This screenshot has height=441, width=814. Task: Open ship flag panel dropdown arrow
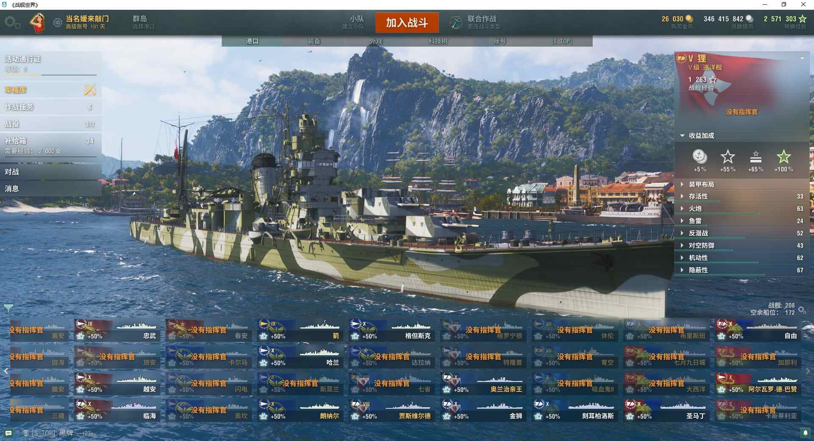(802, 59)
